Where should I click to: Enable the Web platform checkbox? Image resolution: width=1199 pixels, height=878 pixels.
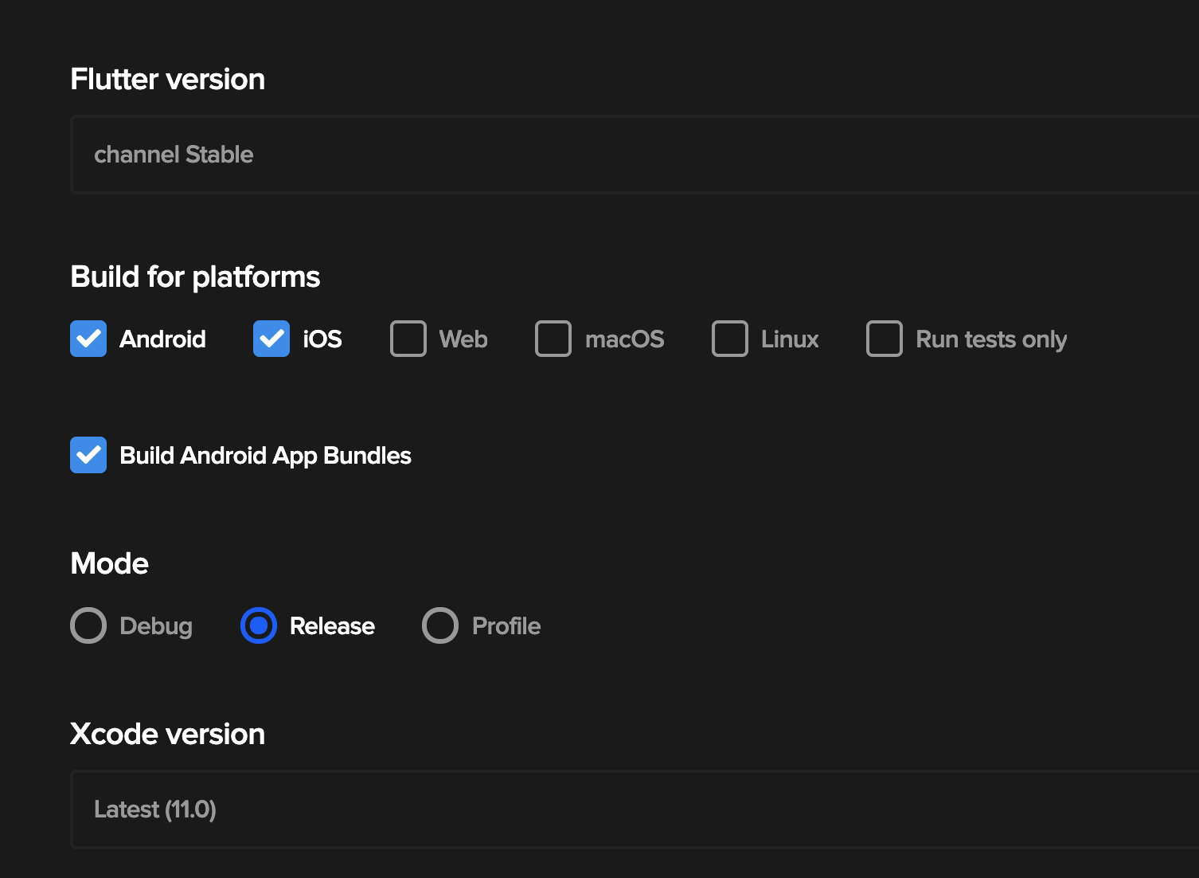pos(408,339)
